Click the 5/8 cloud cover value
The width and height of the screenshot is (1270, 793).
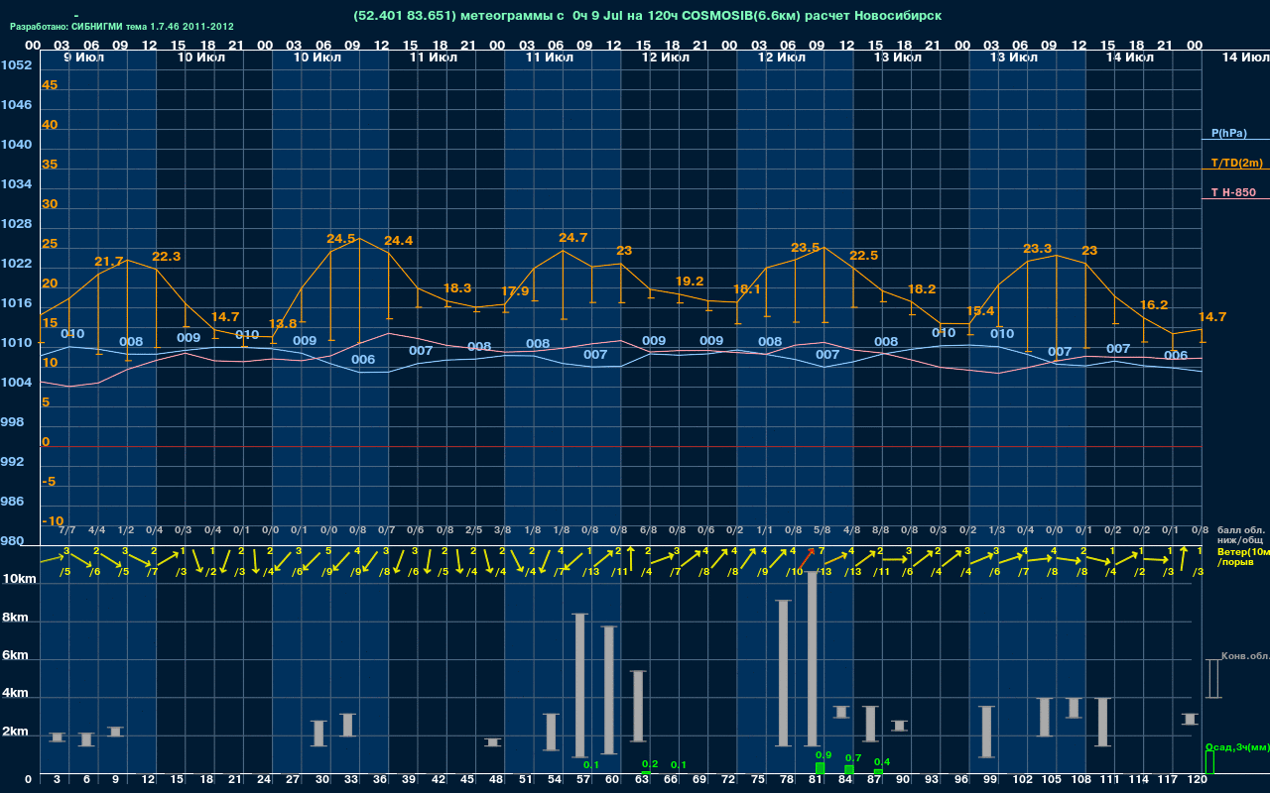[823, 530]
